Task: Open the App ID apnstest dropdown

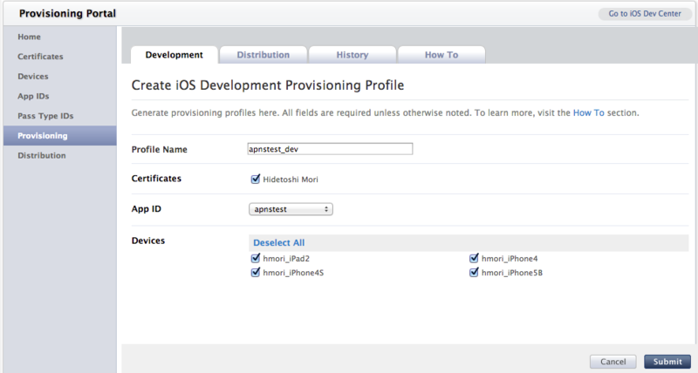Action: coord(290,209)
